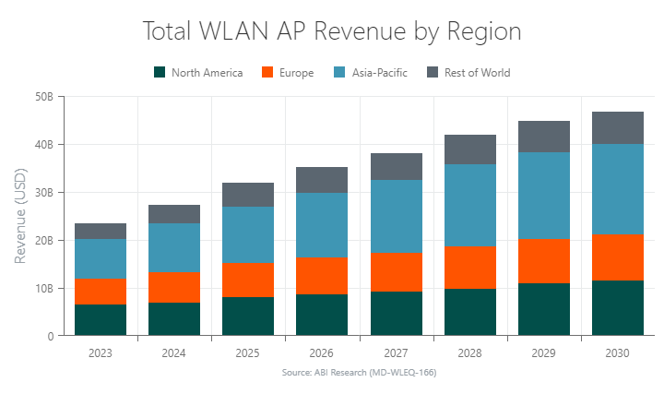
Task: Click the Revenue (USD) axis title
Action: [x=20, y=216]
